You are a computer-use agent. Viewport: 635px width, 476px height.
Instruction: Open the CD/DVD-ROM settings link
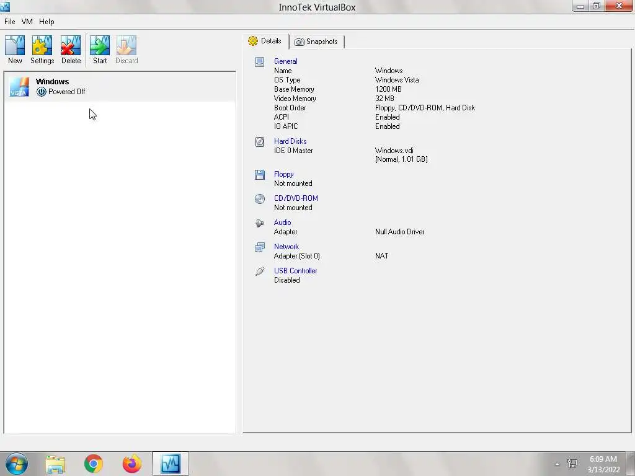pyautogui.click(x=296, y=198)
